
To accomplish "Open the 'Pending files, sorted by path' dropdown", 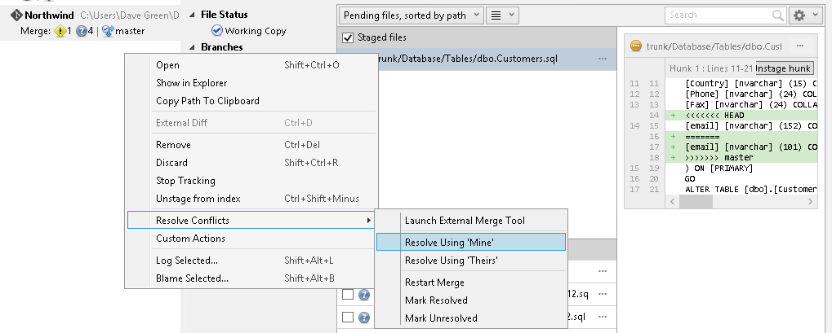I will click(409, 15).
